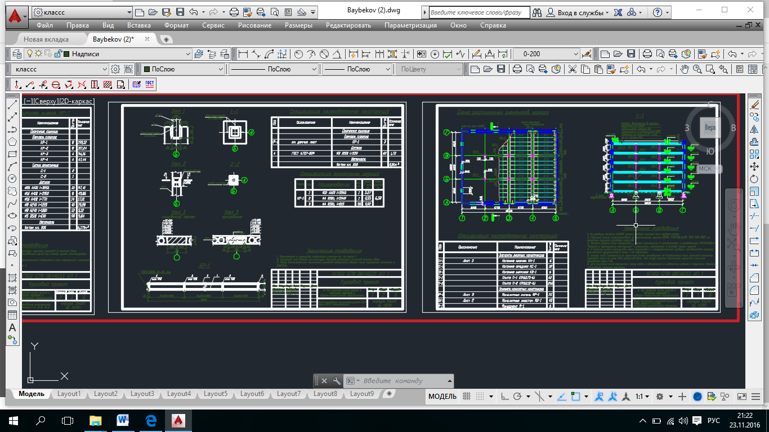This screenshot has width=769, height=432.
Task: Open the 1:1 annotation scale dropdown
Action: click(643, 397)
